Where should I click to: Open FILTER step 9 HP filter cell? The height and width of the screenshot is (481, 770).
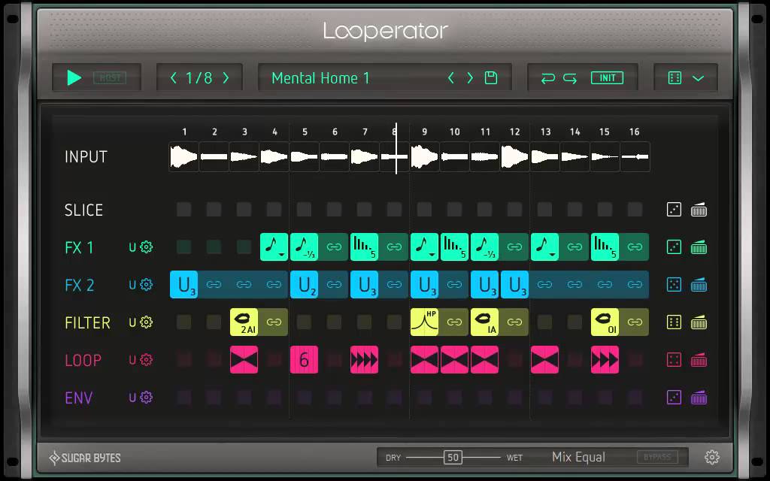pos(424,322)
